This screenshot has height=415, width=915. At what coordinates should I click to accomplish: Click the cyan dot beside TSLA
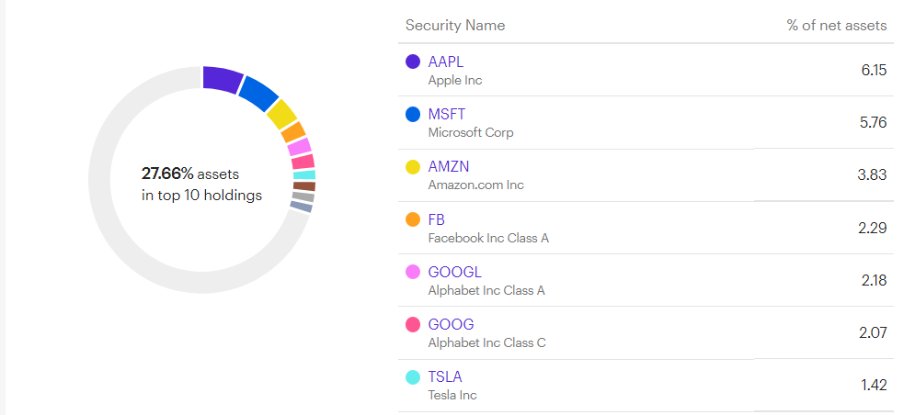click(413, 376)
